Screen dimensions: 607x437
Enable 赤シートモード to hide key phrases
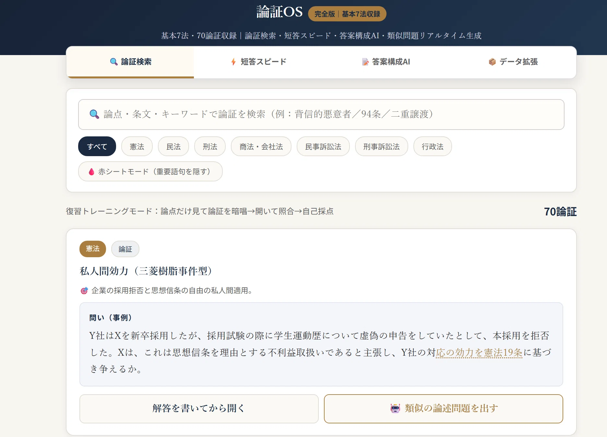[150, 171]
